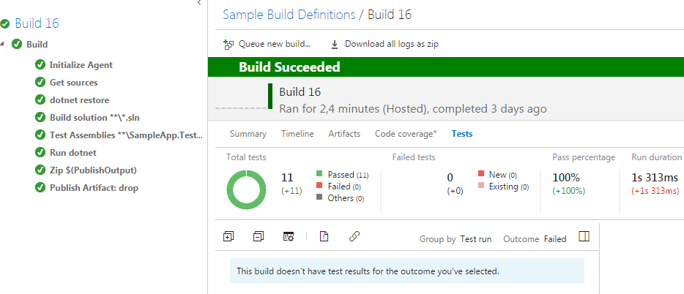Click the download logs arrow icon
The height and width of the screenshot is (294, 684).
click(335, 45)
